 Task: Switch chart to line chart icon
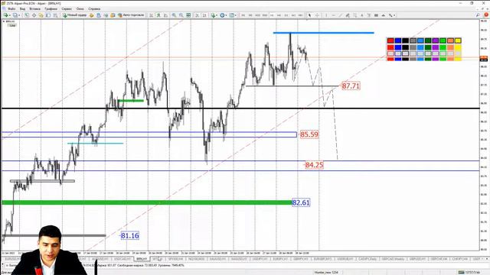point(165,15)
